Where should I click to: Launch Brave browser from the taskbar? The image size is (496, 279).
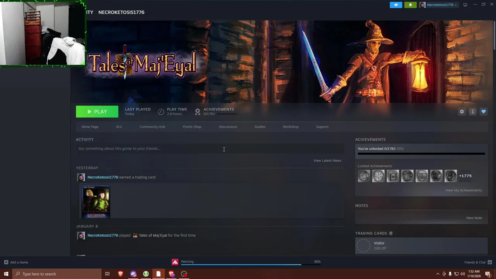pyautogui.click(x=121, y=274)
